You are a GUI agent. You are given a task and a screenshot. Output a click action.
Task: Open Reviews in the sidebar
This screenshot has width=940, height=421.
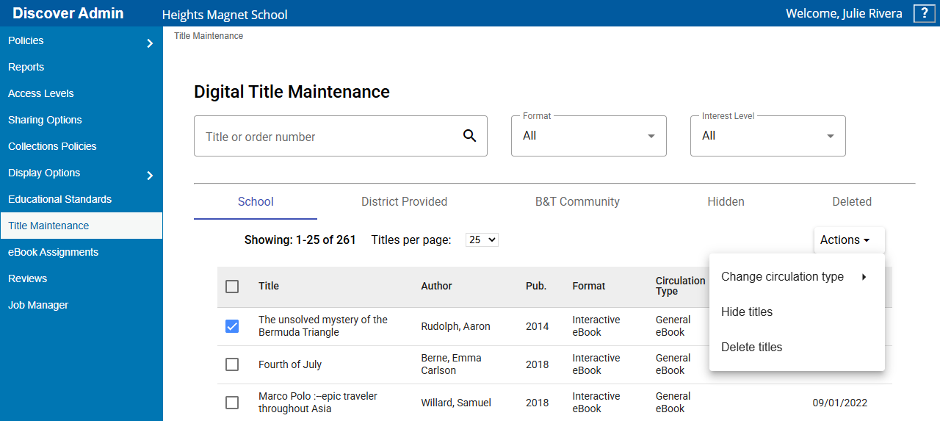pyautogui.click(x=81, y=278)
